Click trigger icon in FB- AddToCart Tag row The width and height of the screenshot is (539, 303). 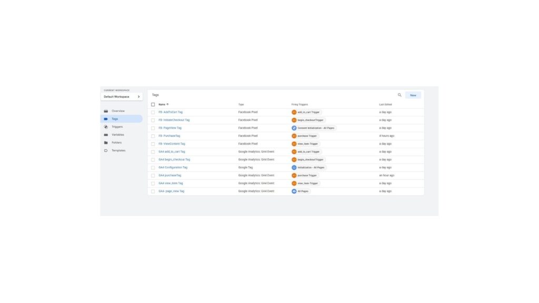coord(294,113)
